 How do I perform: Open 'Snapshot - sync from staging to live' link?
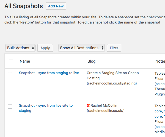(x=49, y=73)
